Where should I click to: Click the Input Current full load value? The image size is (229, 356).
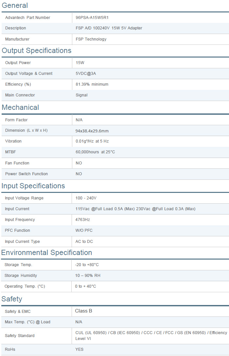click(x=135, y=209)
